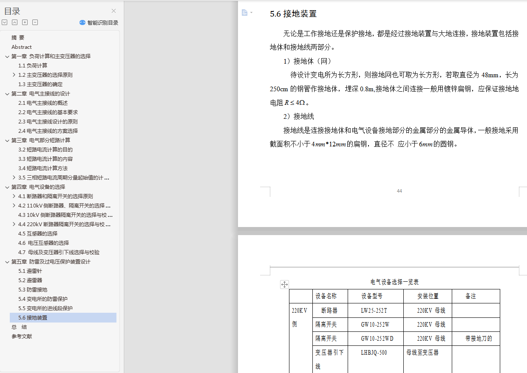Select 5.5 变电所的进线段保护
The image size is (527, 373).
(45, 308)
